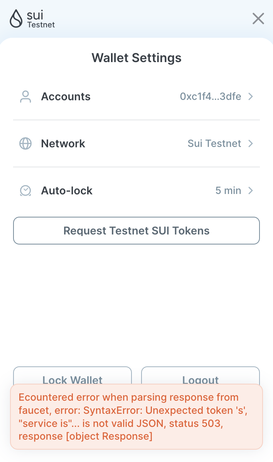
Task: Expand Auto-lock settings with the arrow
Action: (251, 190)
